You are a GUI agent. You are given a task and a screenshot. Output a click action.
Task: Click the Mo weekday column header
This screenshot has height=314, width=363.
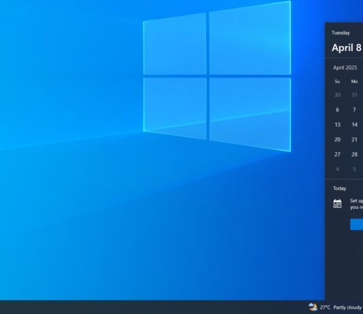pyautogui.click(x=354, y=82)
